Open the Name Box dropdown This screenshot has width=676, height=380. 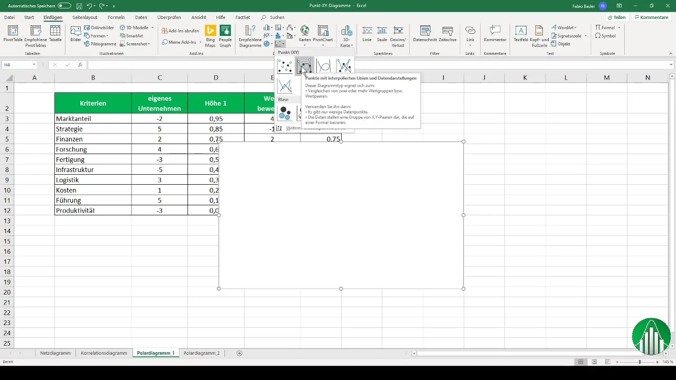pos(34,65)
